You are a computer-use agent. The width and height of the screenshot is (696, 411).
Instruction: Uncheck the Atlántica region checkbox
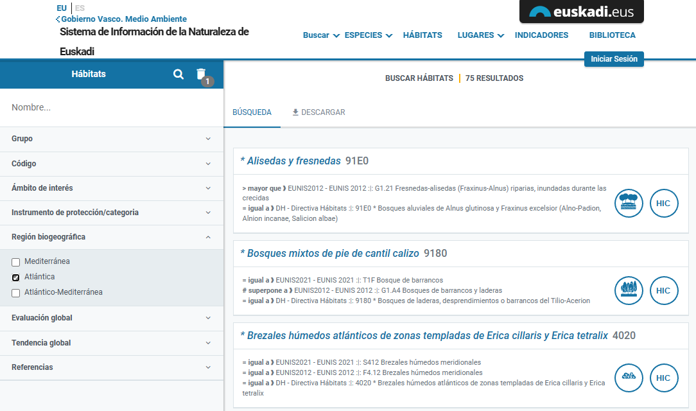click(16, 277)
